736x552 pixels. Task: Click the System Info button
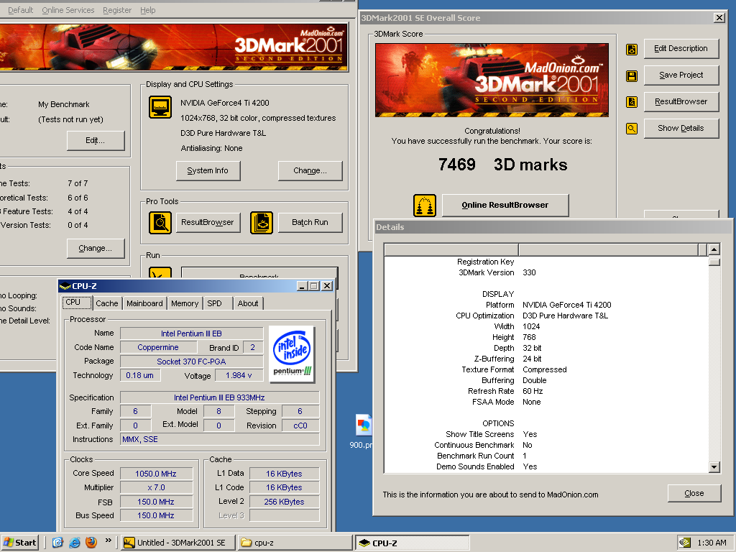point(208,171)
